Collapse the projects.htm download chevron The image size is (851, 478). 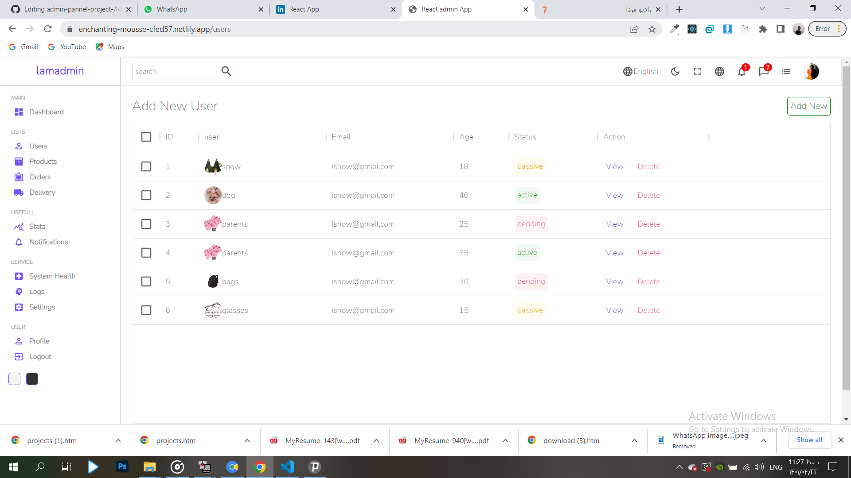[x=247, y=440]
